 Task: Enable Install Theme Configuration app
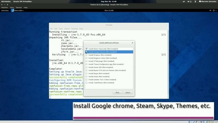(87, 64)
